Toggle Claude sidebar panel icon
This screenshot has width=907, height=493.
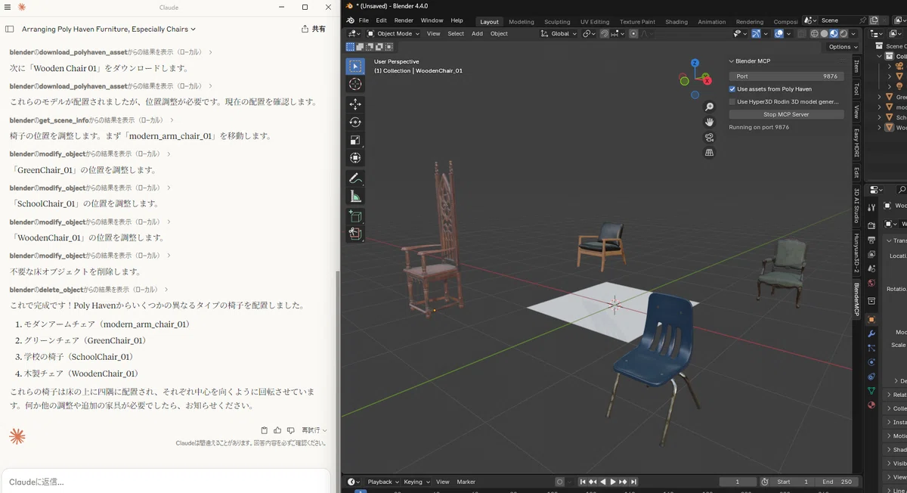coord(10,29)
